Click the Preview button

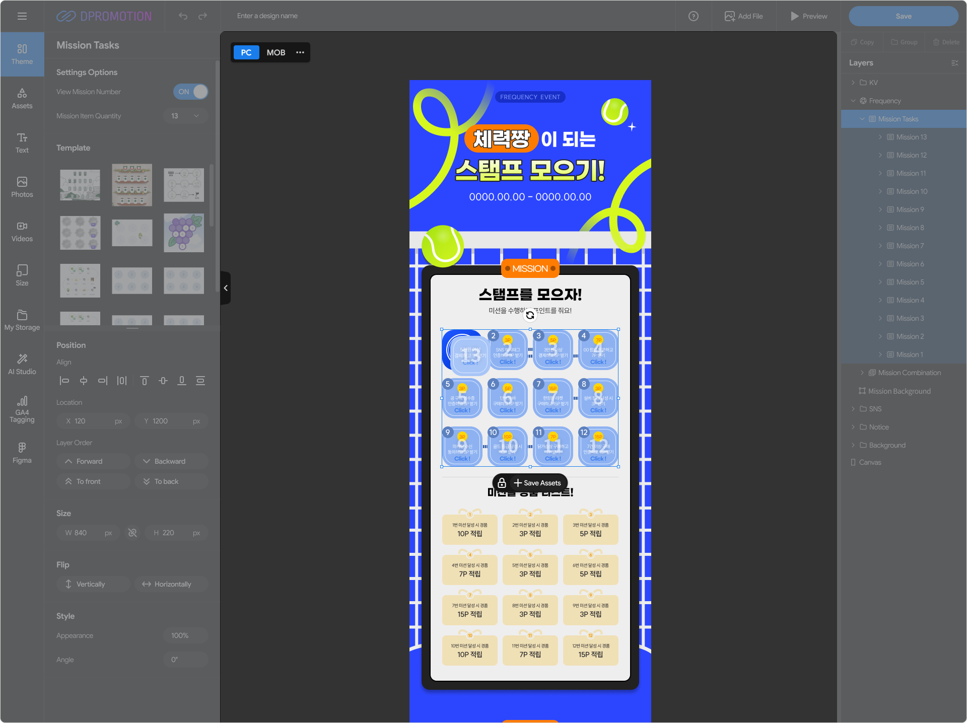pos(809,16)
